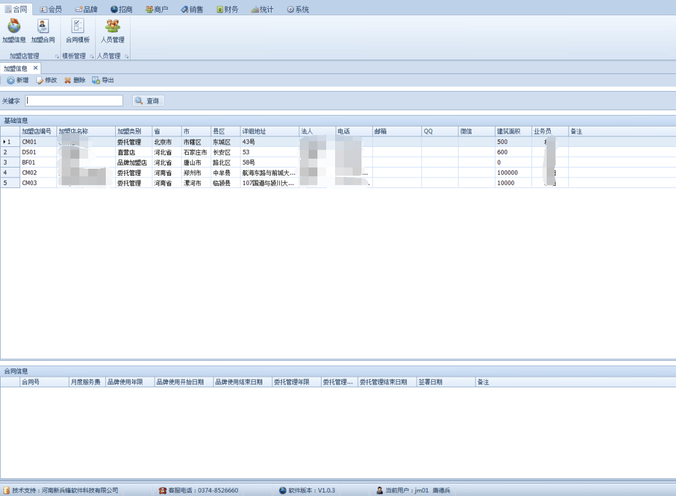
Task: Click the 导出 export toolbar icon
Action: 96,81
